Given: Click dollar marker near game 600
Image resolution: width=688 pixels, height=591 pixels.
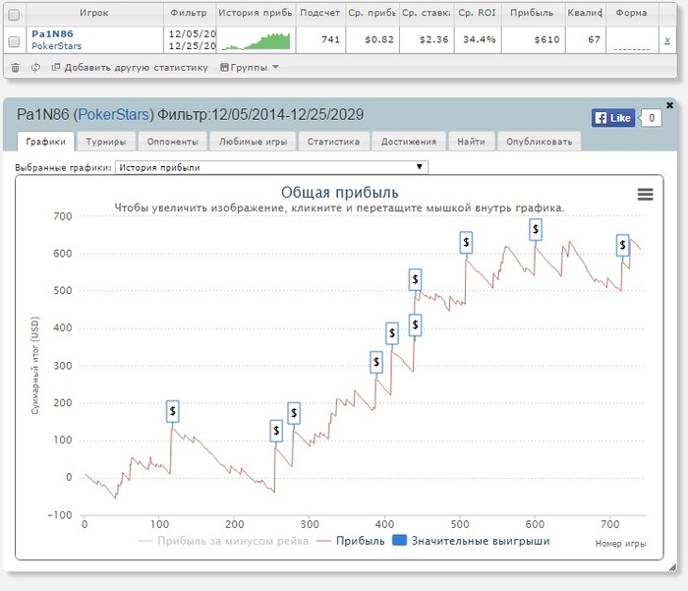Looking at the screenshot, I should [x=536, y=229].
